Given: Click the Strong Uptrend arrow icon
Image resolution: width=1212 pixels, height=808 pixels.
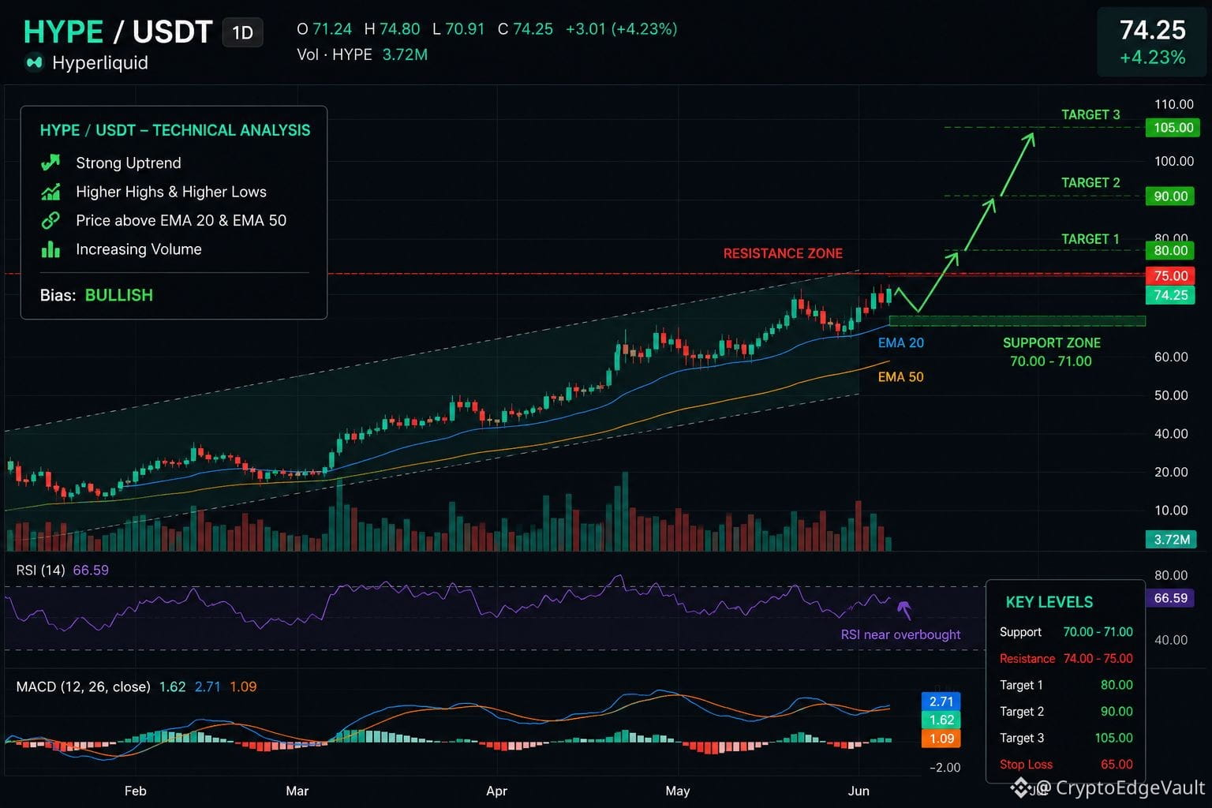Looking at the screenshot, I should pos(50,163).
